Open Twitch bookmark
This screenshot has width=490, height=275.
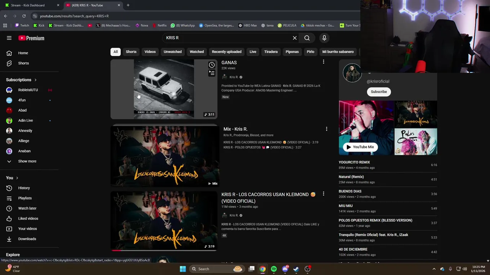[x=22, y=26]
